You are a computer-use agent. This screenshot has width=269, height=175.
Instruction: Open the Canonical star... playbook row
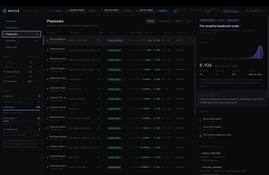(119, 69)
